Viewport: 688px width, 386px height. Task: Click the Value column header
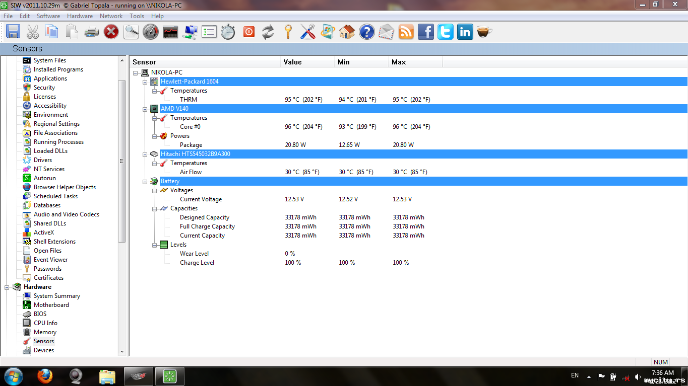click(x=308, y=62)
